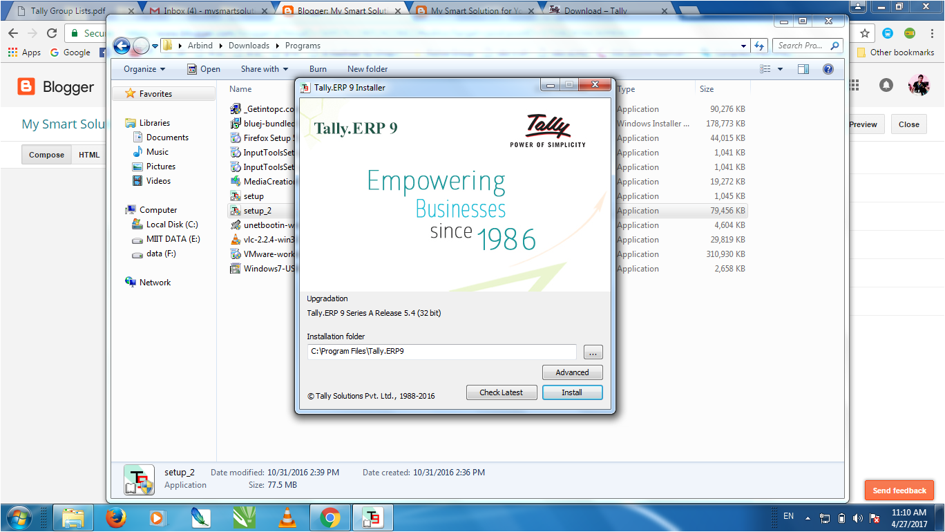Bookmark this page with the star icon
This screenshot has height=532, width=945.
pos(865,32)
